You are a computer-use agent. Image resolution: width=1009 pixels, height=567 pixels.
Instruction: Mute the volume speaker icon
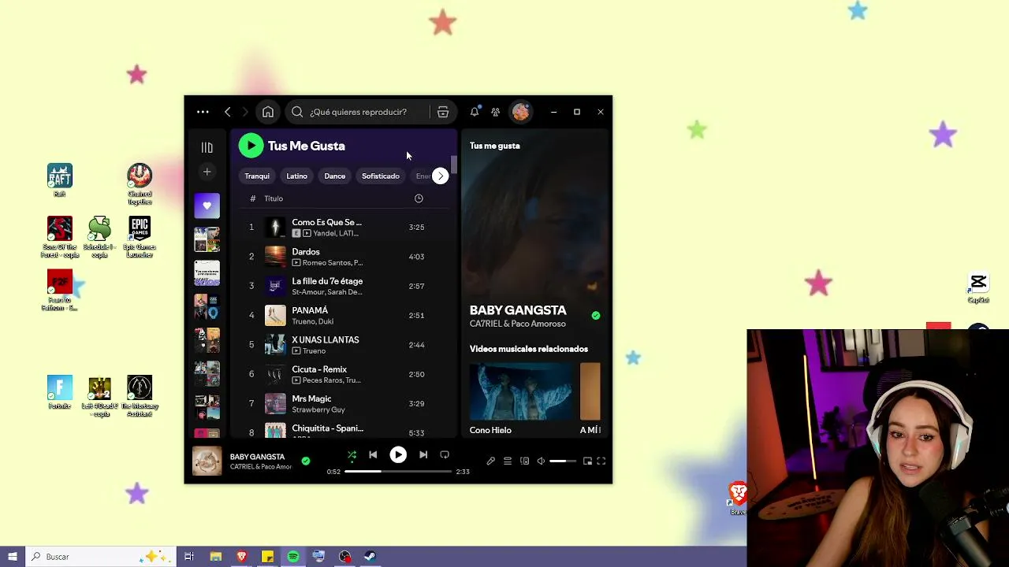[541, 461]
